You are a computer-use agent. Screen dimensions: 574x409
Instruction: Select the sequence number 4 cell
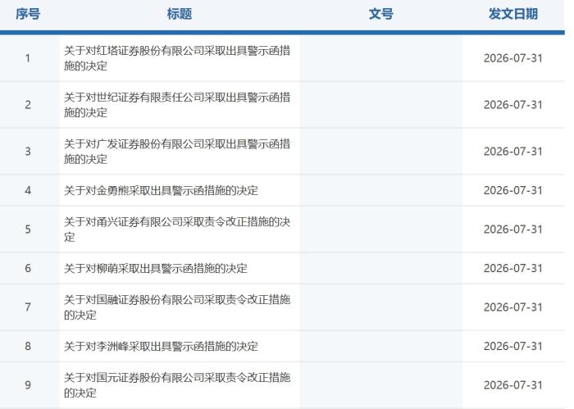click(x=28, y=191)
